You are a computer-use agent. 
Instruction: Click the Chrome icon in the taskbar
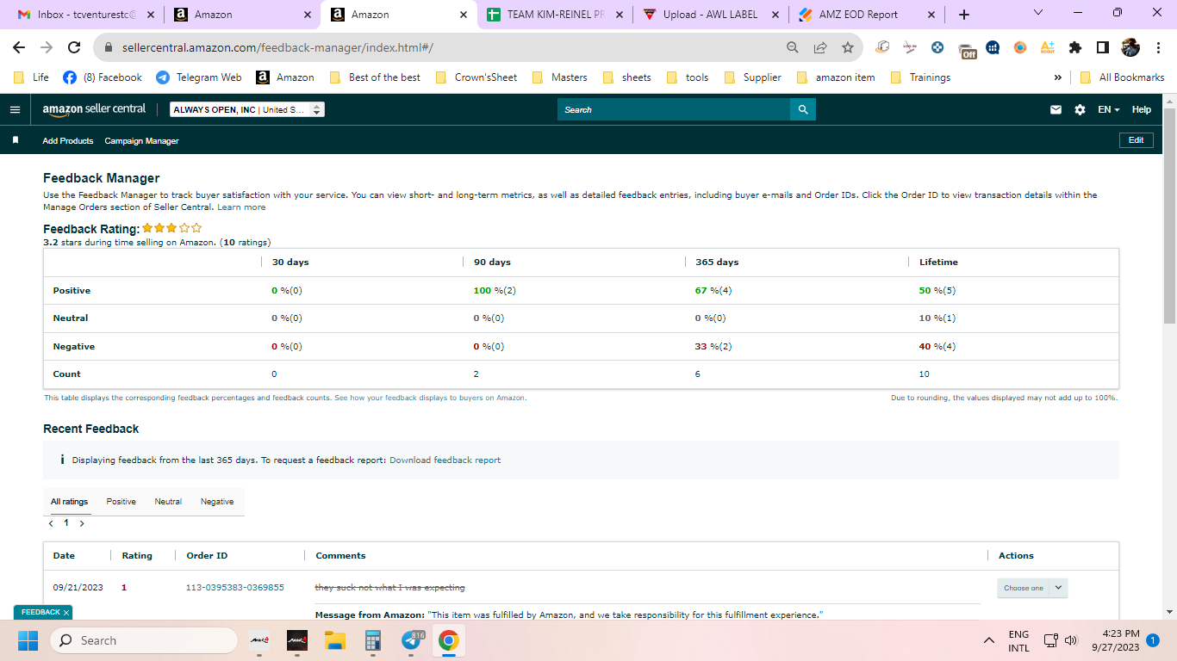(x=448, y=640)
